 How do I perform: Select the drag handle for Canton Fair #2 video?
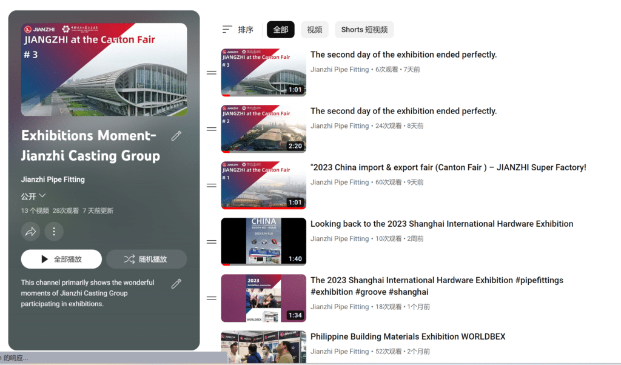(212, 129)
